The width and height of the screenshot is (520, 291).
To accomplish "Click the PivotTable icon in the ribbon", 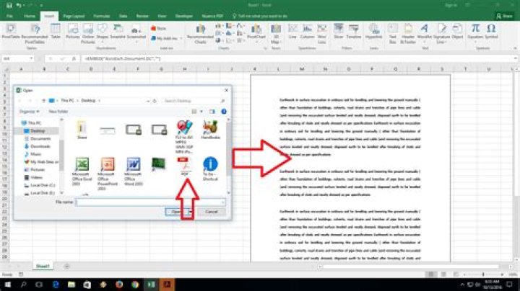I will (x=11, y=32).
